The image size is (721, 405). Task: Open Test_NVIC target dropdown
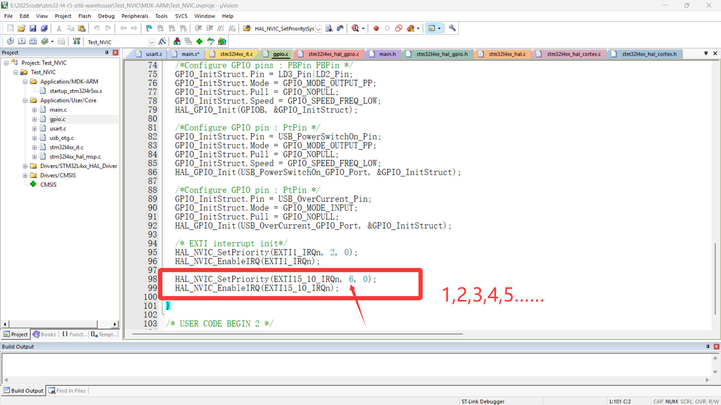click(151, 42)
